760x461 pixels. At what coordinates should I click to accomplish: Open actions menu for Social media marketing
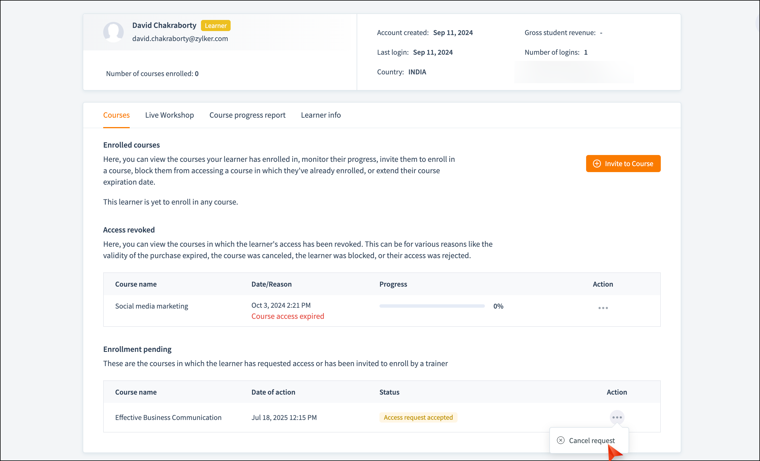pyautogui.click(x=603, y=308)
